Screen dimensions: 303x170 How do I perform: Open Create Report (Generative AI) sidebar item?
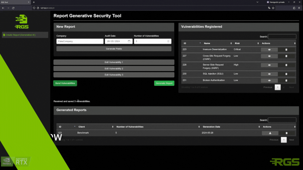[x=25, y=35]
